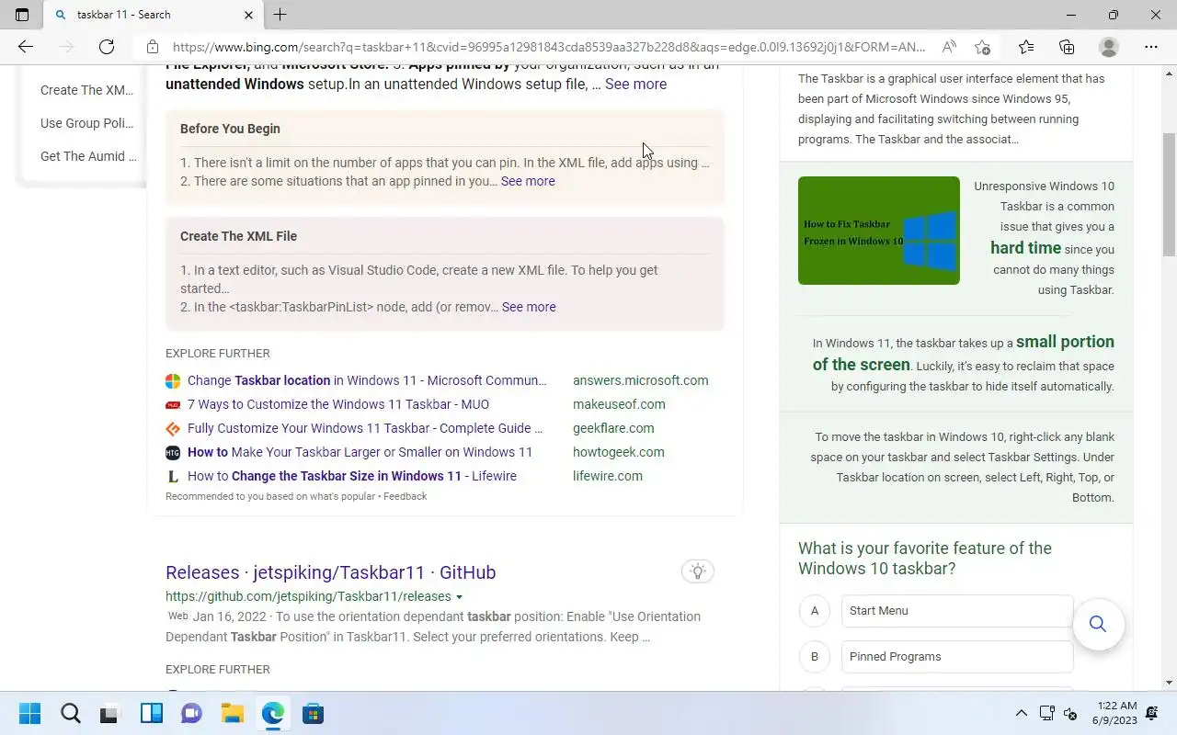Open 'Fully Customize Your Windows 11 Taskbar' link
The image size is (1177, 735).
click(x=365, y=428)
